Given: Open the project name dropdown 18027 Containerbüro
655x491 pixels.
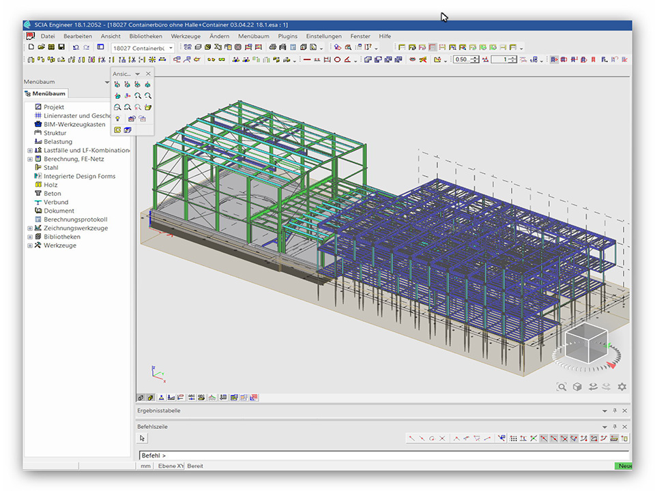Looking at the screenshot, I should point(171,48).
